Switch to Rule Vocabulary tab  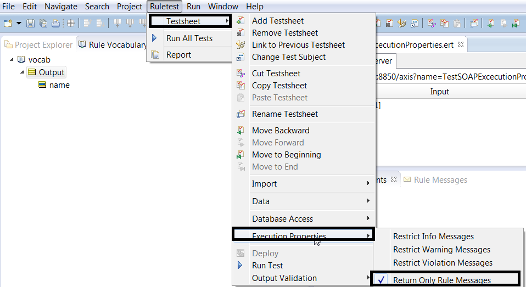(113, 44)
